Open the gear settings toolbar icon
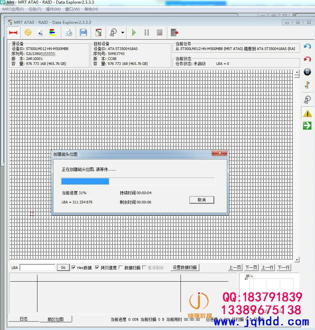The image size is (315, 330). click(28, 32)
